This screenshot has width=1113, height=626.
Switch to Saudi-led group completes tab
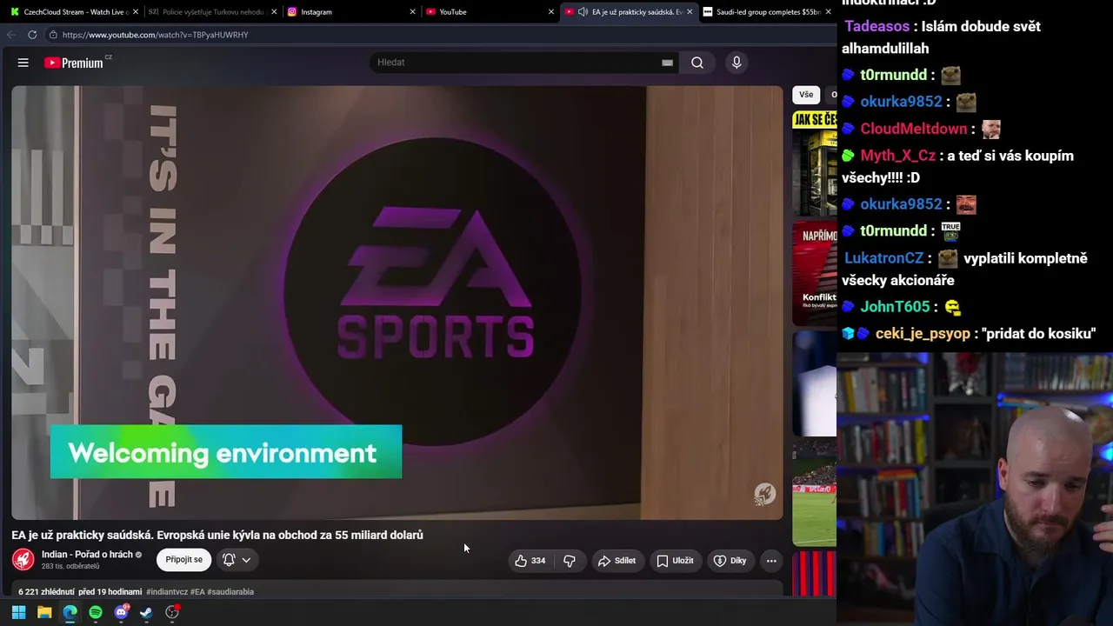(766, 12)
